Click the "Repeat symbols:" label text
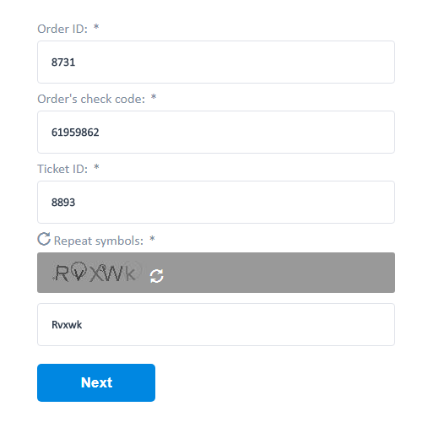 99,241
